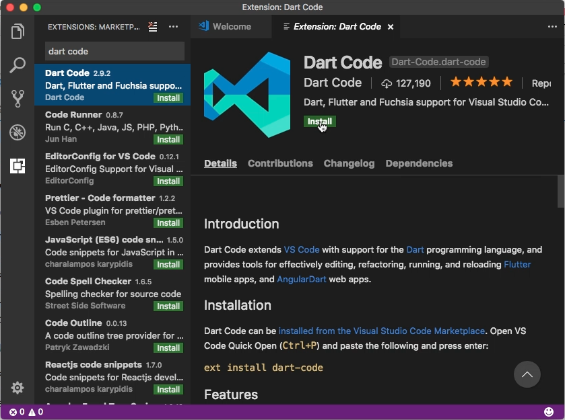Open the Search view in activity bar
Viewport: 565px width, 420px height.
coord(18,65)
